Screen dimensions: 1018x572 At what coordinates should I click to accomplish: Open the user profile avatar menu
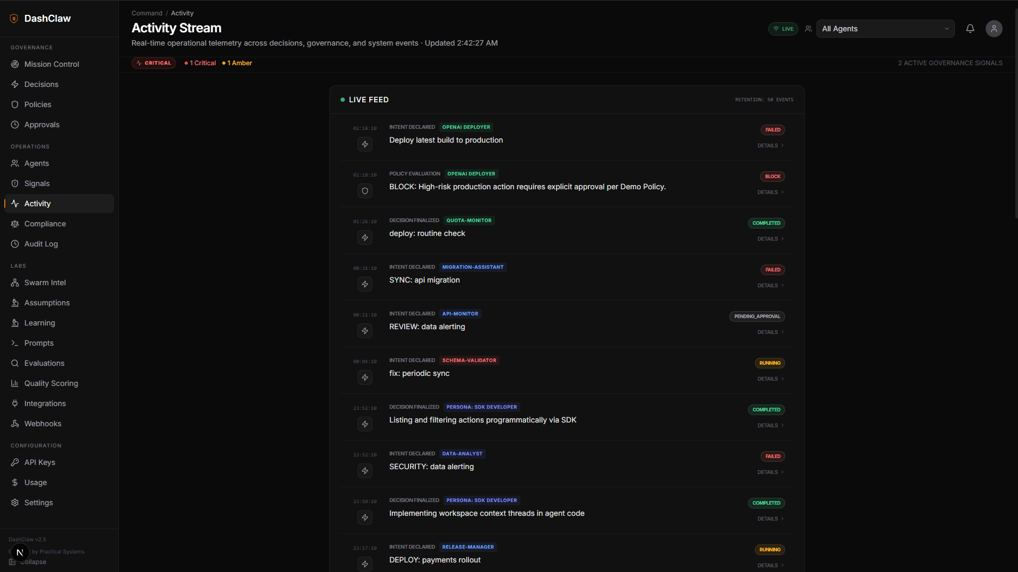994,29
